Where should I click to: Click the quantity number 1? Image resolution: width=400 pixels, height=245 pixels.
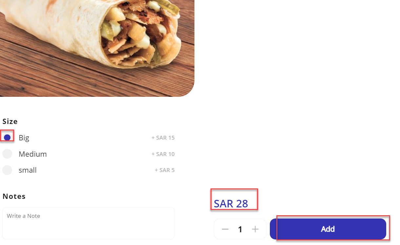click(240, 229)
